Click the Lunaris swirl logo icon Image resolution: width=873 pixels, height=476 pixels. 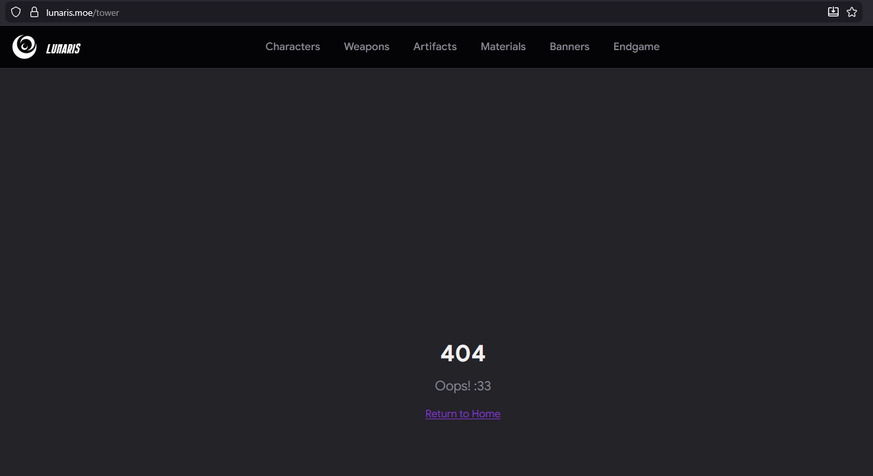24,47
